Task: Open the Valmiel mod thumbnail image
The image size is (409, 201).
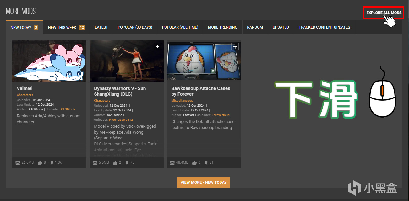Action: 49,61
